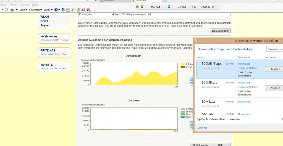Click the browser refresh icon in the address bar
Image resolution: width=283 pixels, height=146 pixels.
[96, 1]
